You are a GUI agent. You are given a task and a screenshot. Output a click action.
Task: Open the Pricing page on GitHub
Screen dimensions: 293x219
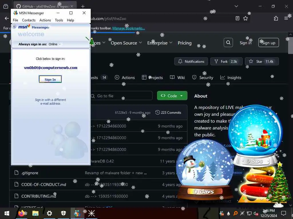(185, 43)
